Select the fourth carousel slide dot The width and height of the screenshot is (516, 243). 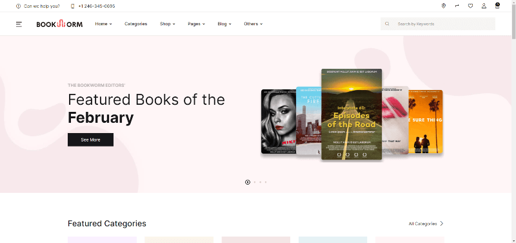[266, 182]
